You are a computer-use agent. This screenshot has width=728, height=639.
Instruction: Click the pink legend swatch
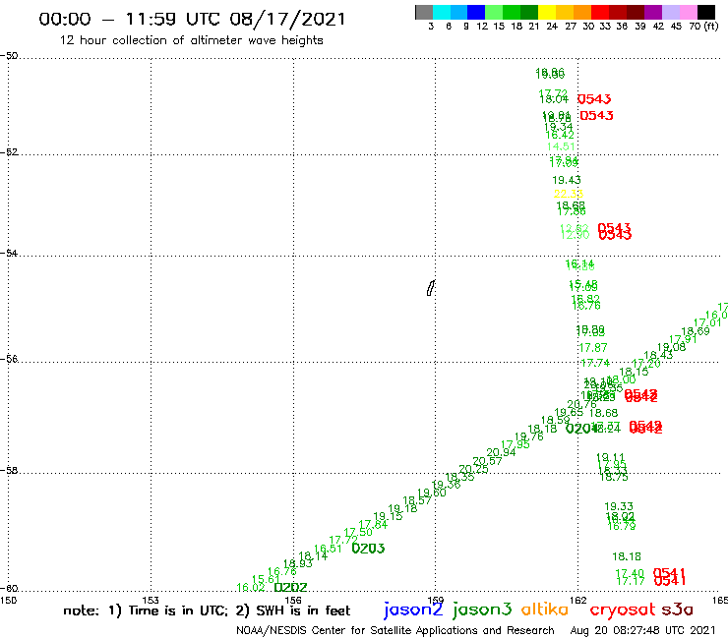(689, 13)
